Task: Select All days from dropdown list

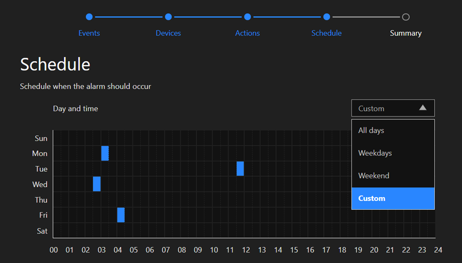Action: [x=393, y=130]
